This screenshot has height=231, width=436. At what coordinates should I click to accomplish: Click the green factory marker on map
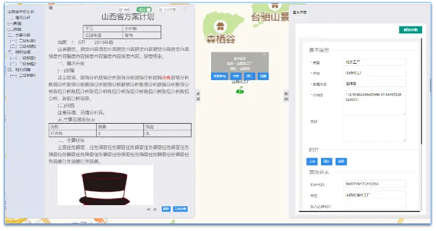240,90
